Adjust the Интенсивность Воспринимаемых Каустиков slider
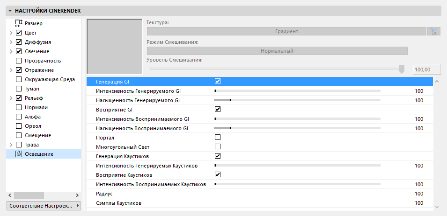This screenshot has width=447, height=216. click(297, 184)
